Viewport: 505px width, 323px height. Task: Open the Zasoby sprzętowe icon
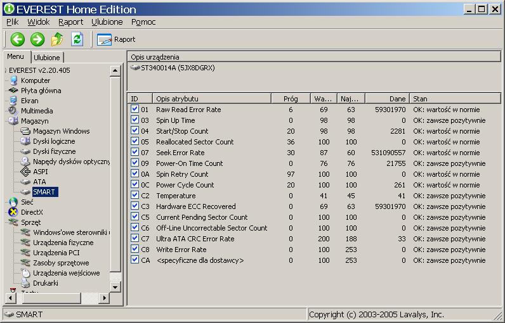point(25,263)
